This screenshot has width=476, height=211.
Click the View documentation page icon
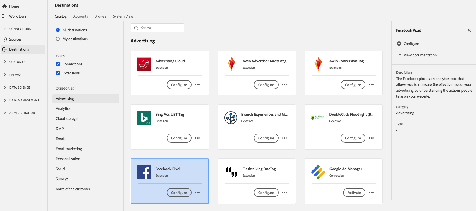pyautogui.click(x=399, y=55)
